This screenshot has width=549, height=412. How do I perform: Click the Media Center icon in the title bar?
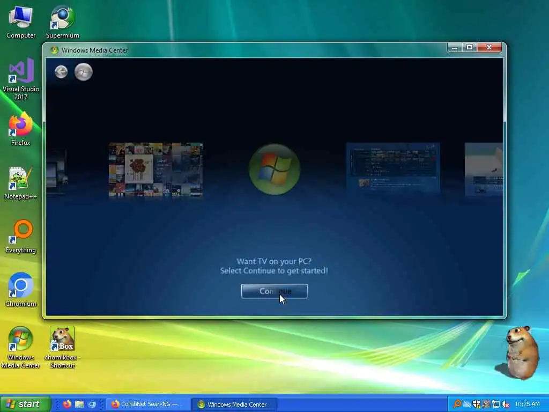tap(54, 50)
